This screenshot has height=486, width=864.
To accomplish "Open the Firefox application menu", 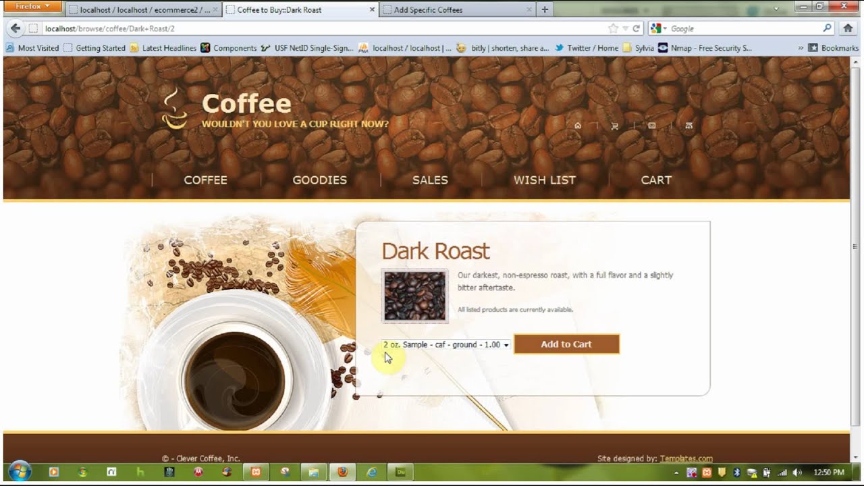I will coord(33,6).
